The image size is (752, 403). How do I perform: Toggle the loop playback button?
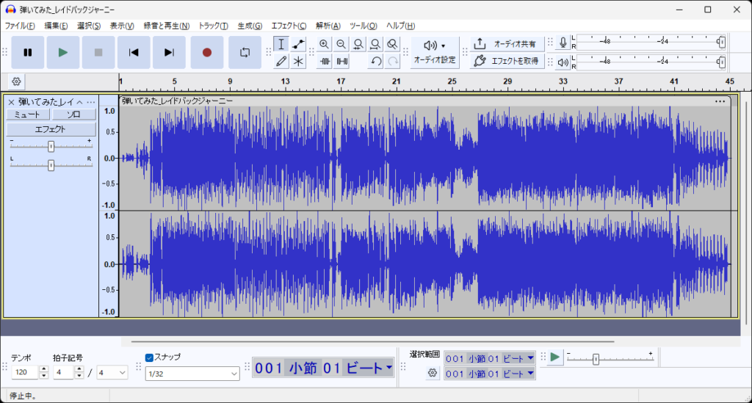tap(245, 52)
